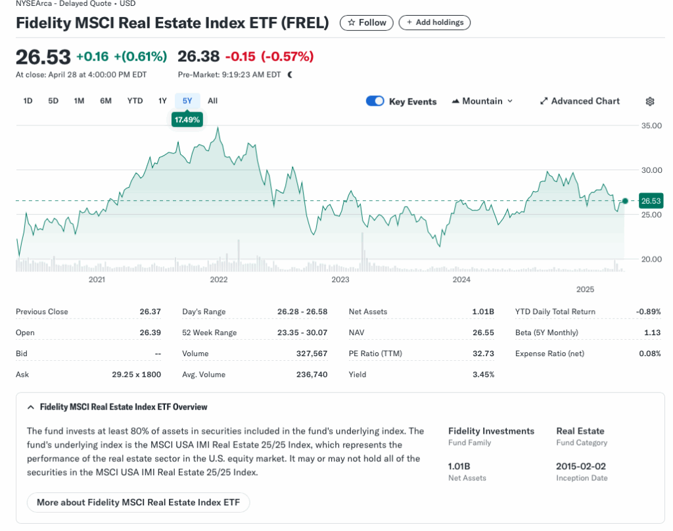
Task: Show the 1Y chart range
Action: pos(162,101)
